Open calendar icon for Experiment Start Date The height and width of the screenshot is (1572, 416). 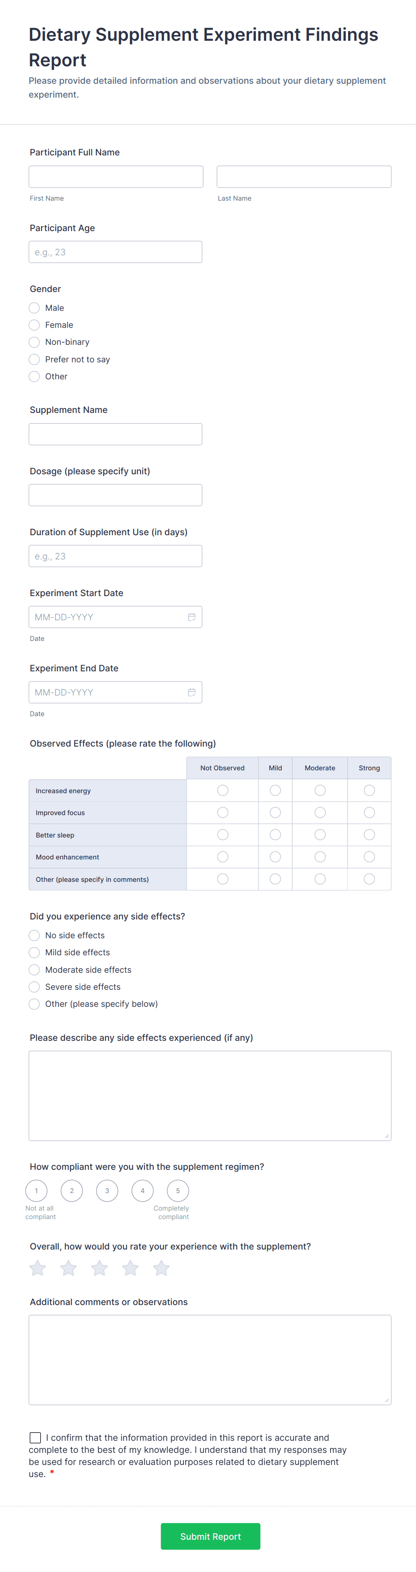tap(191, 617)
